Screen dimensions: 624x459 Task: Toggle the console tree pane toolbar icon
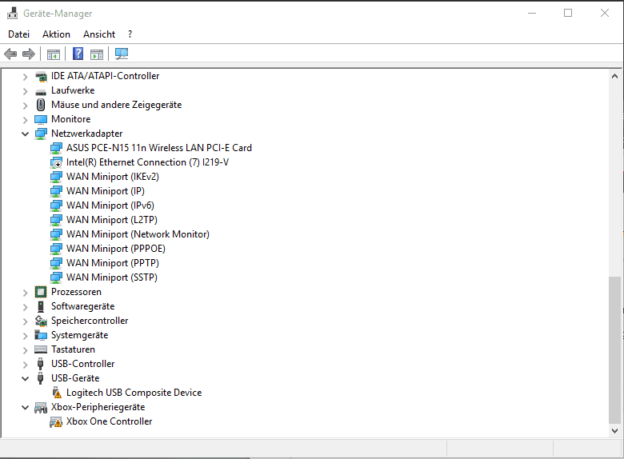[x=54, y=54]
